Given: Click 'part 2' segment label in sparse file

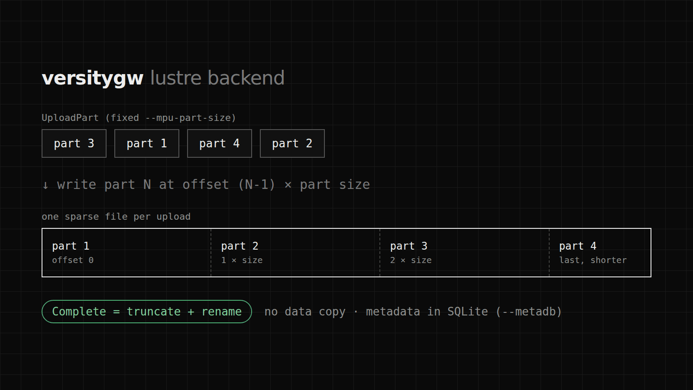Looking at the screenshot, I should pyautogui.click(x=240, y=246).
